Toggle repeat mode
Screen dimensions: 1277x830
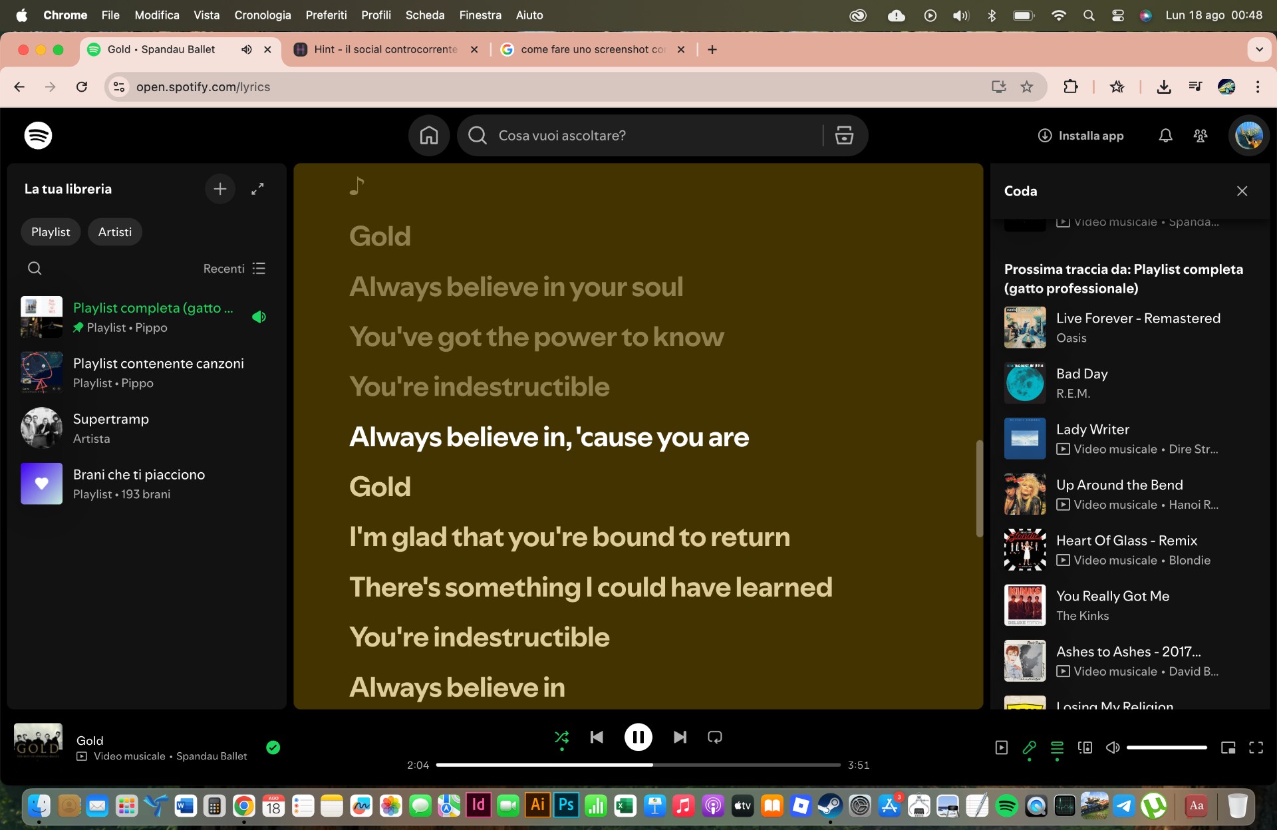click(715, 737)
